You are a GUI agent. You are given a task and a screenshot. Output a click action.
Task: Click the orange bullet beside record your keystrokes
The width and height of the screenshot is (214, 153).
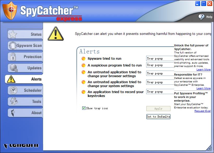(84, 92)
